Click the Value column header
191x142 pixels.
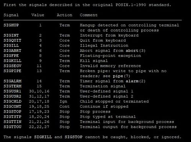click(x=38, y=15)
